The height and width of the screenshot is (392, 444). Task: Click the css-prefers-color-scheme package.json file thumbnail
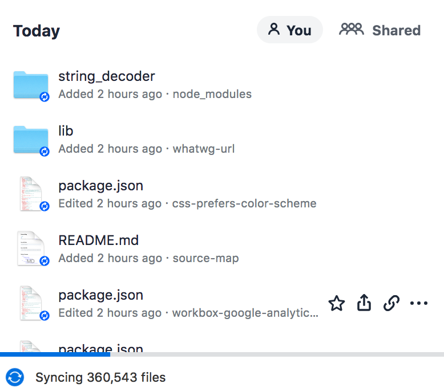pyautogui.click(x=31, y=194)
